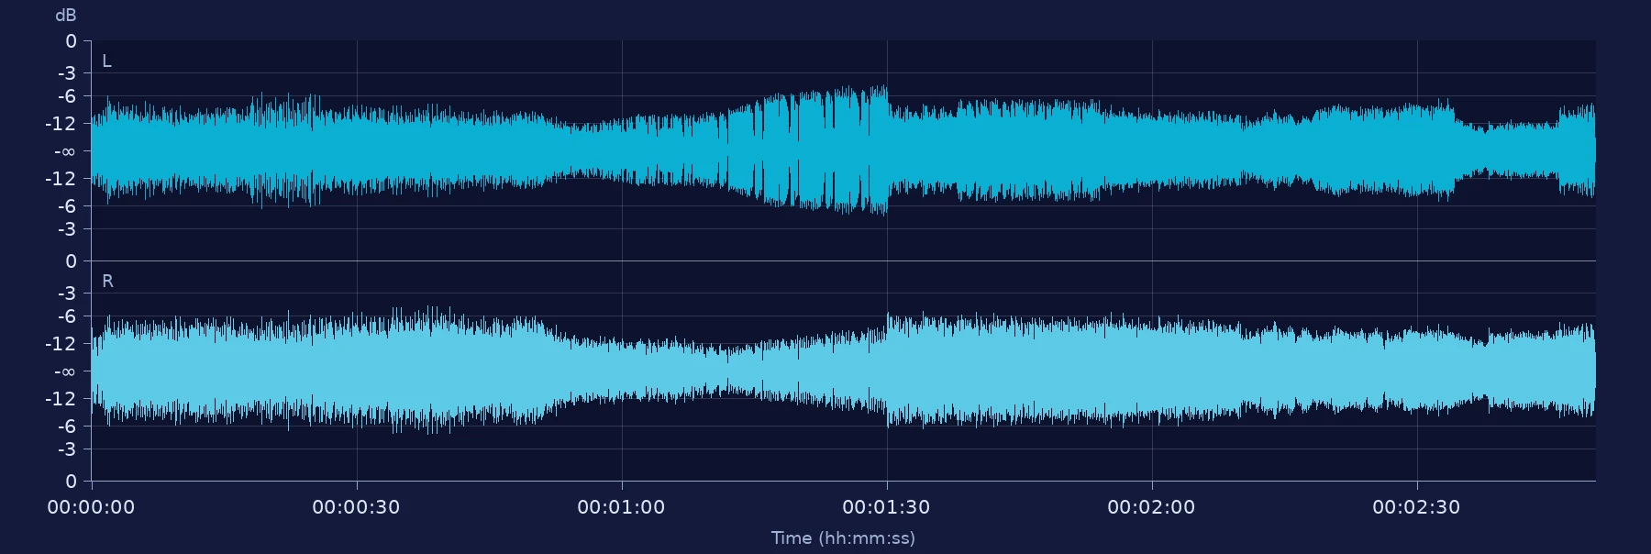Click the right channel waveform narrowest point

(x=729, y=371)
